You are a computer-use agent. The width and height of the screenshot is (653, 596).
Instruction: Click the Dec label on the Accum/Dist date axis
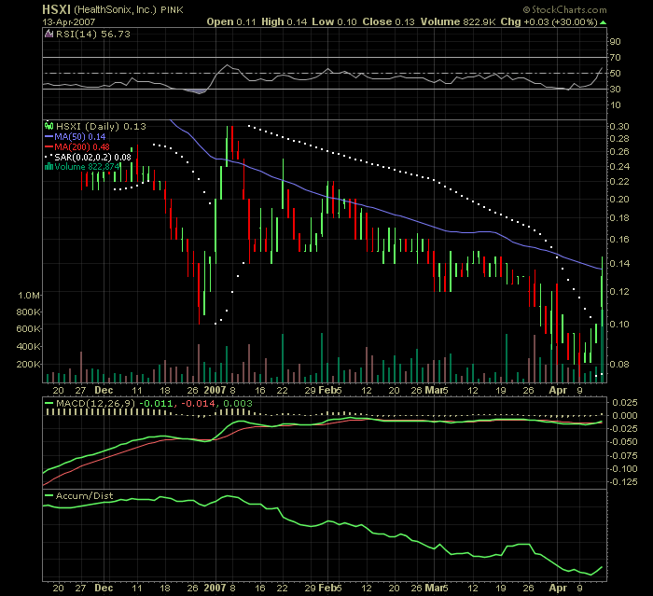click(x=104, y=589)
